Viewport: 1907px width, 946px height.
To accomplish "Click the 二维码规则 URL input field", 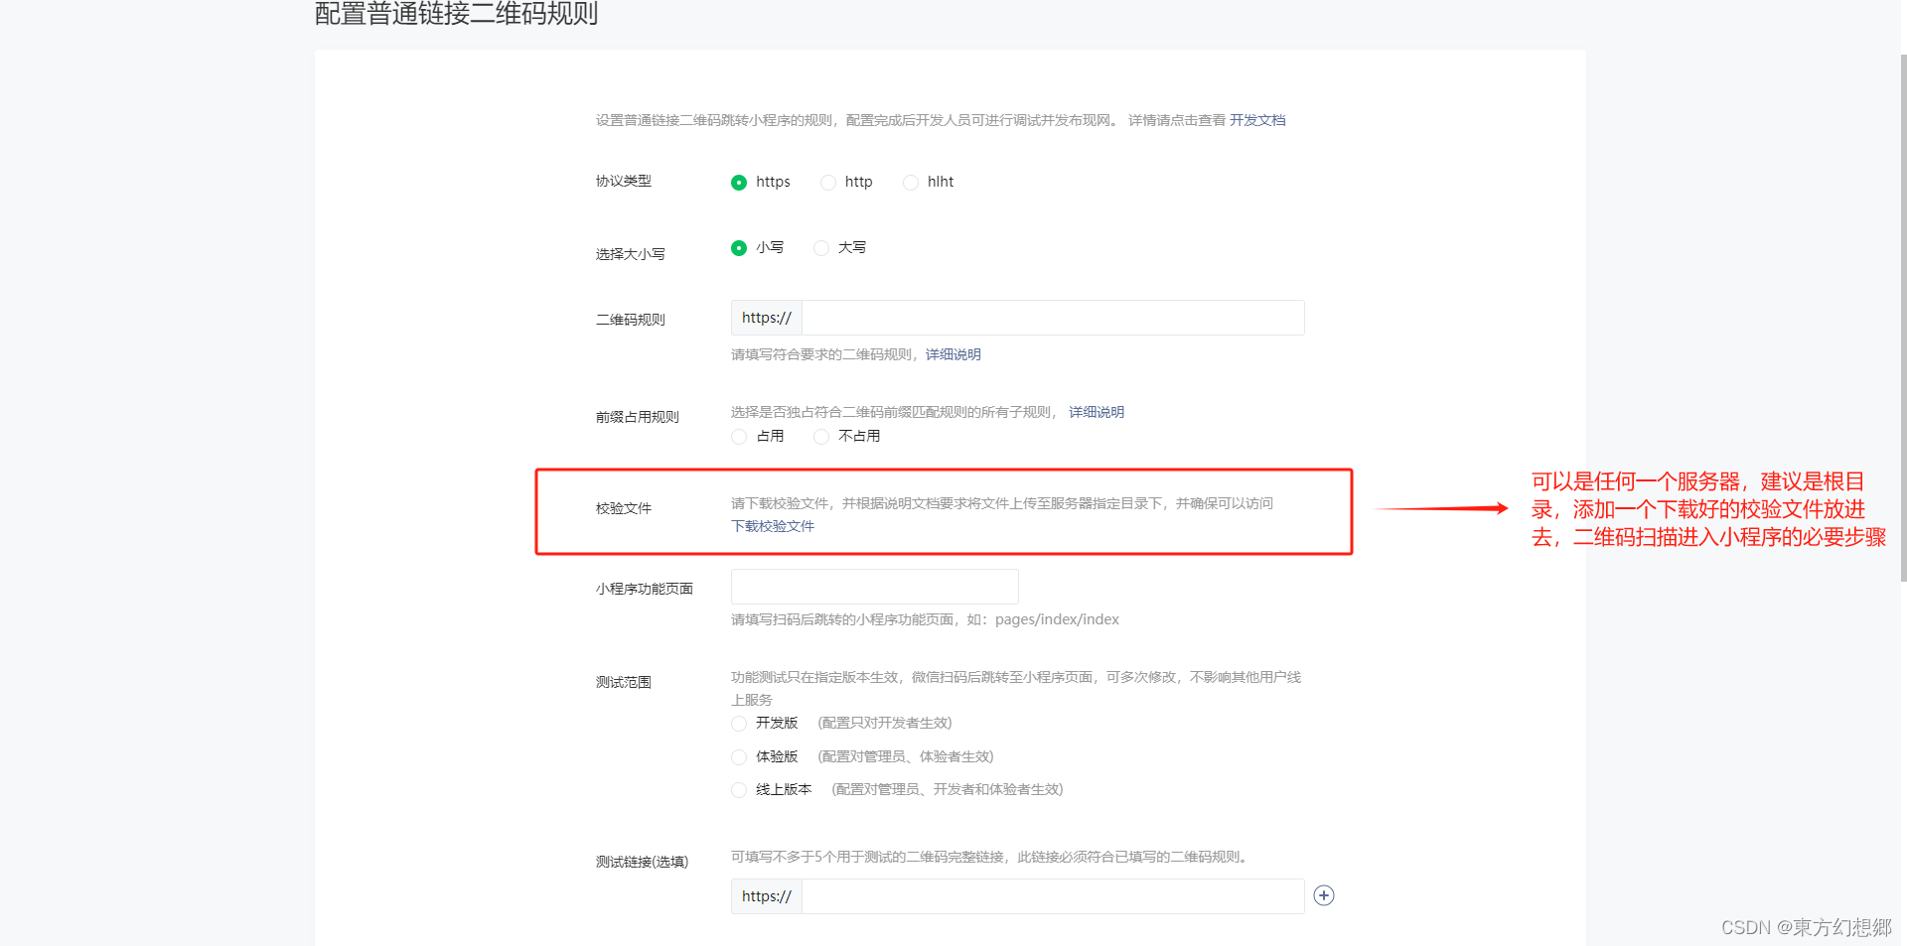I will 1053,318.
